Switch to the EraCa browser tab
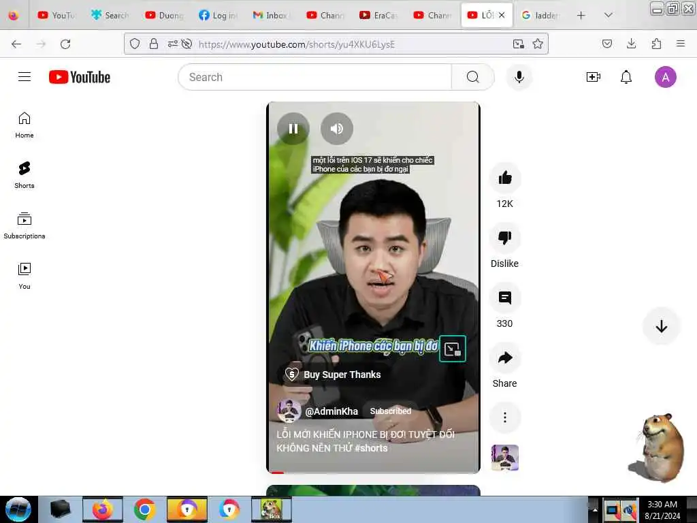The width and height of the screenshot is (697, 523). click(x=378, y=15)
